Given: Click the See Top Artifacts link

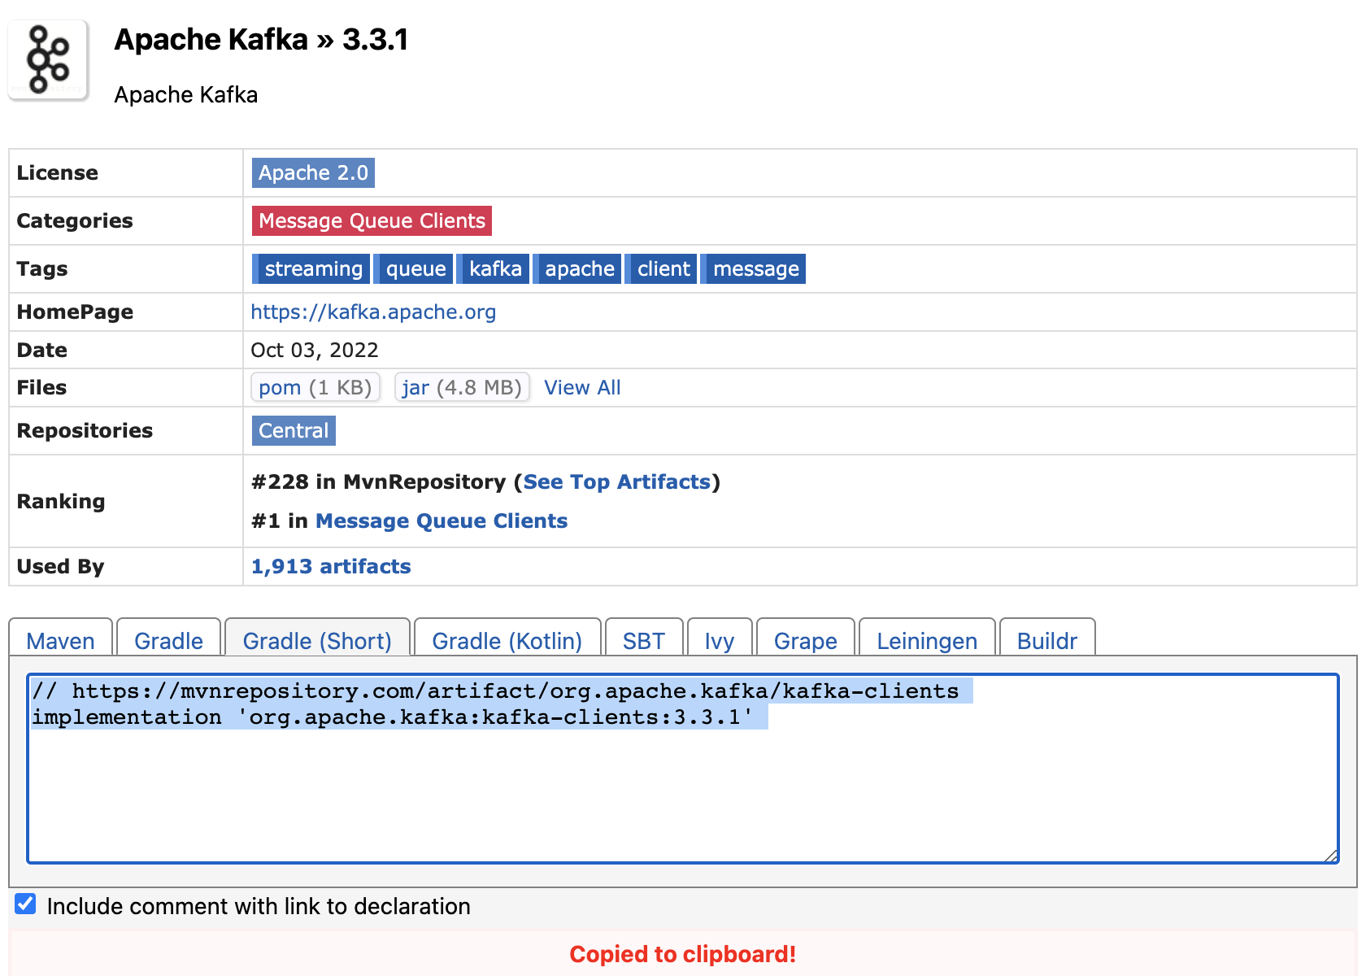Looking at the screenshot, I should coord(617,481).
